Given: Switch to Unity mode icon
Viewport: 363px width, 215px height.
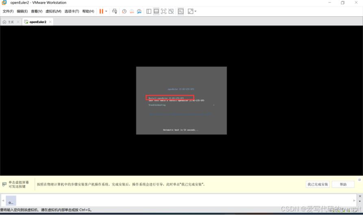Looking at the screenshot, I should tap(171, 11).
